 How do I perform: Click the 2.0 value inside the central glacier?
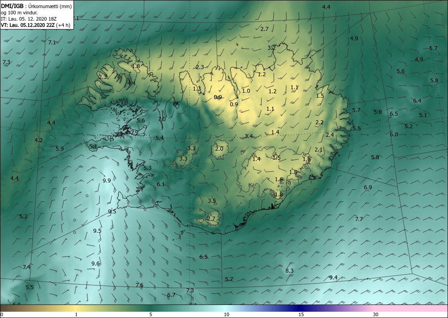click(x=219, y=149)
